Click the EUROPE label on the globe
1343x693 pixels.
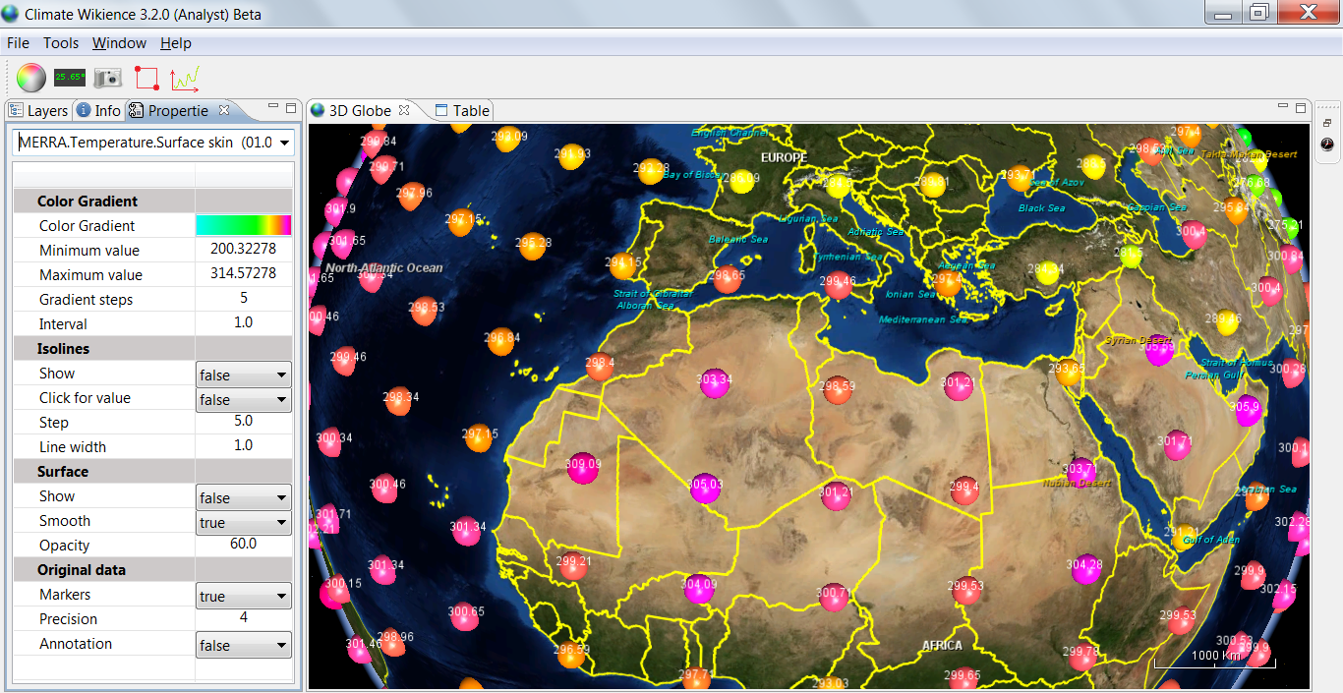[784, 157]
